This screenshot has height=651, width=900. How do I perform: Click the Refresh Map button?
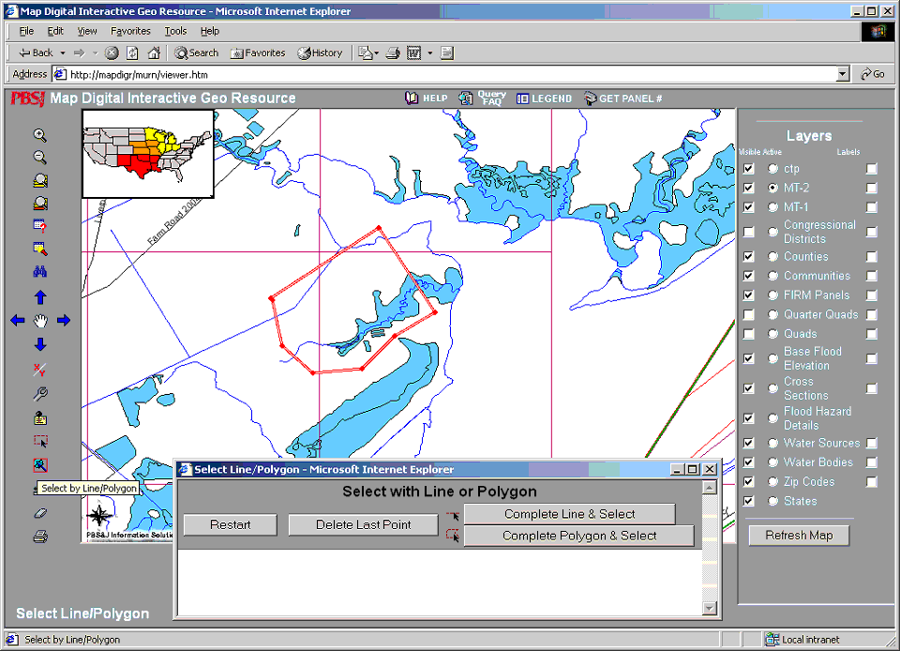pos(799,535)
